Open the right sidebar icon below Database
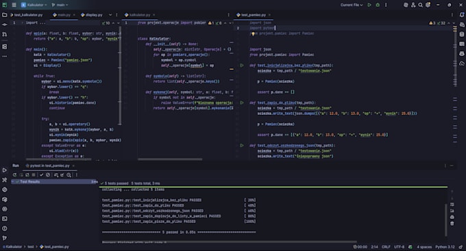 coord(461,44)
